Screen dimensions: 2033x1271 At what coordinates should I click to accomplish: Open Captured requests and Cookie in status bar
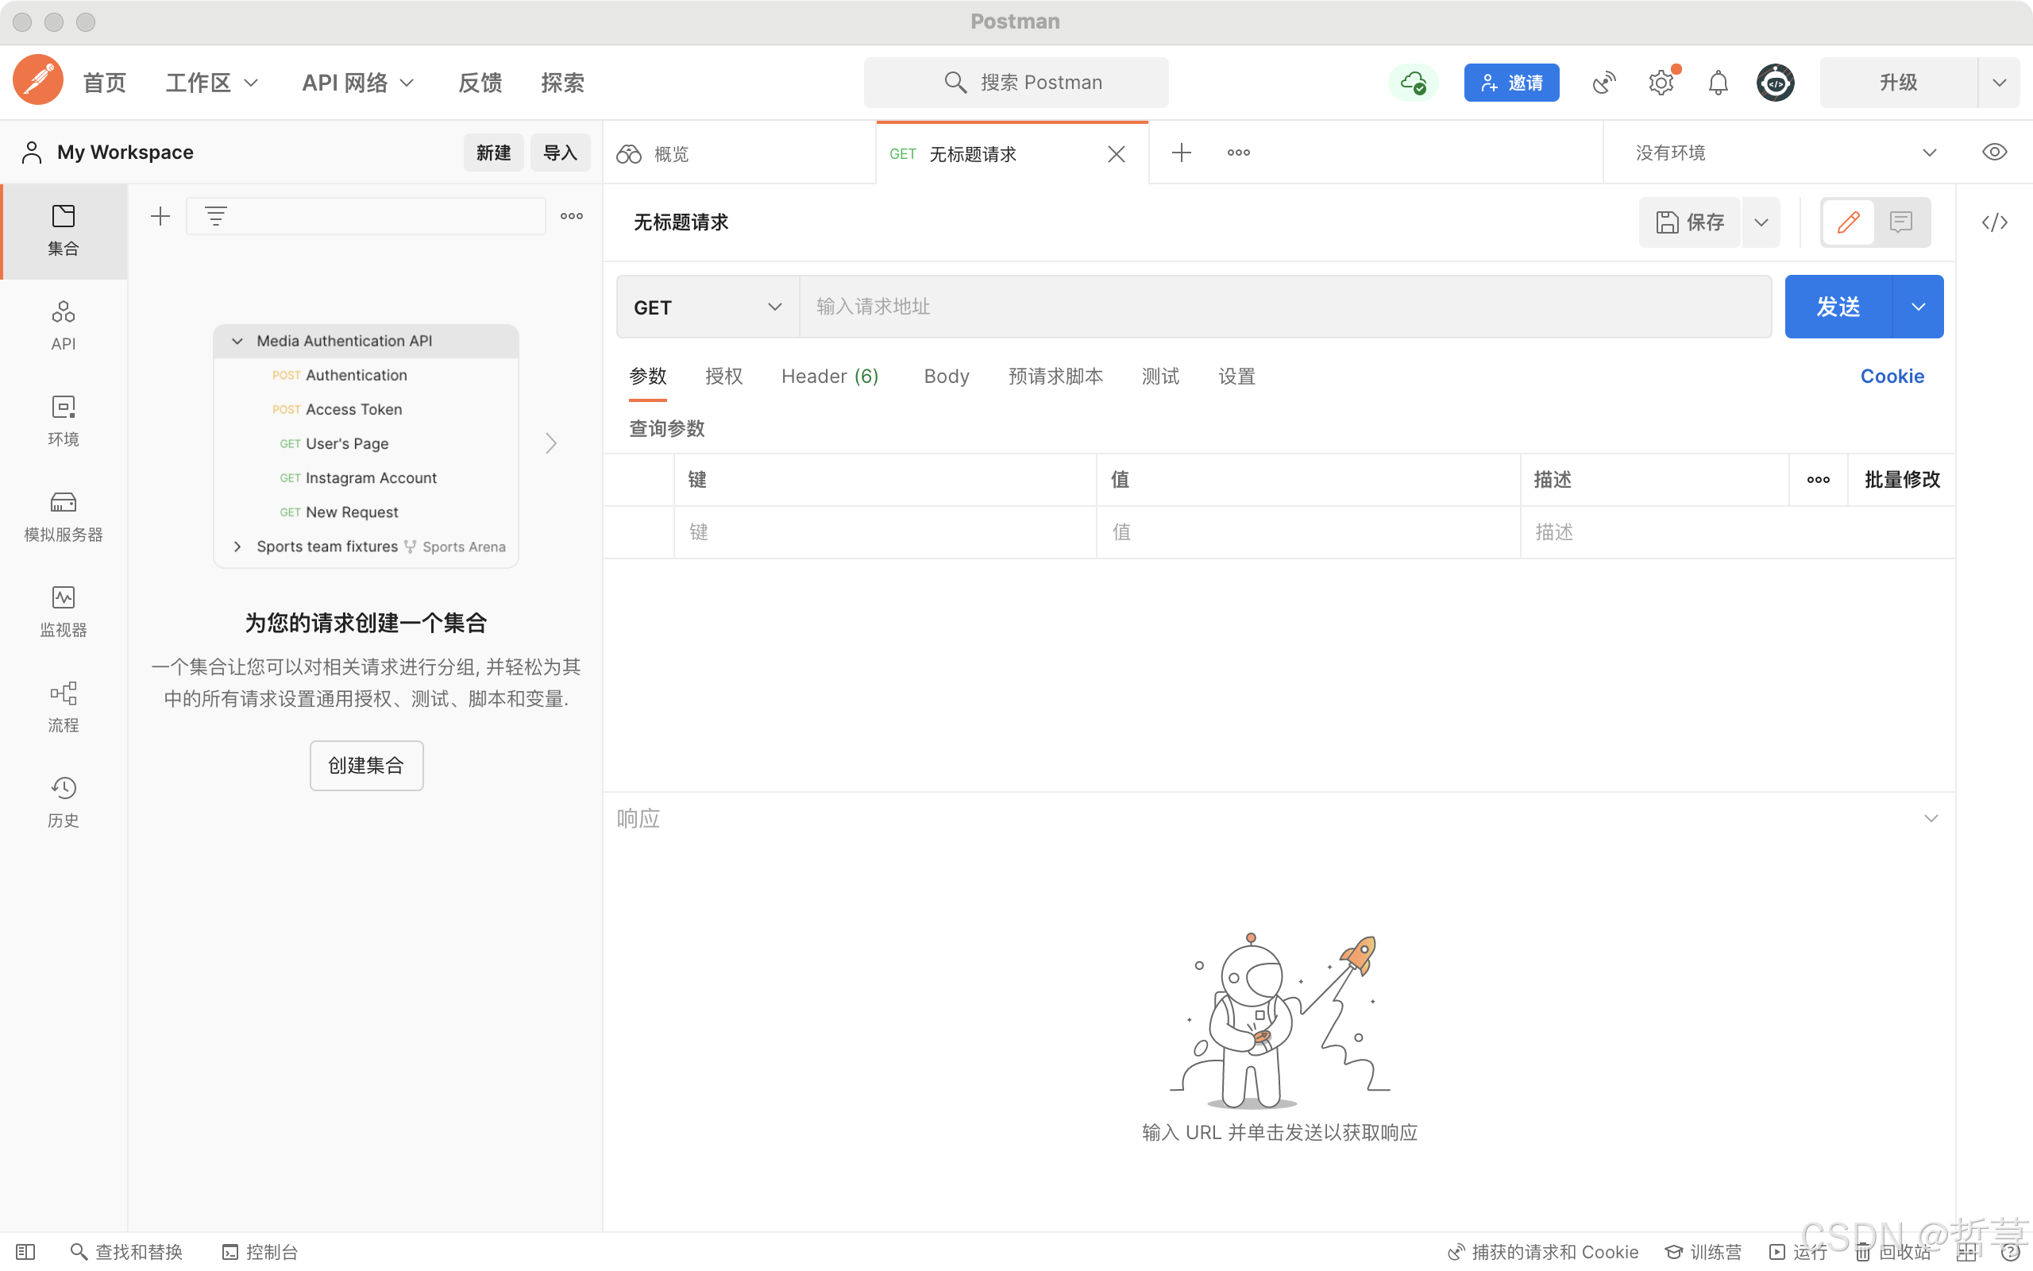pyautogui.click(x=1542, y=1252)
